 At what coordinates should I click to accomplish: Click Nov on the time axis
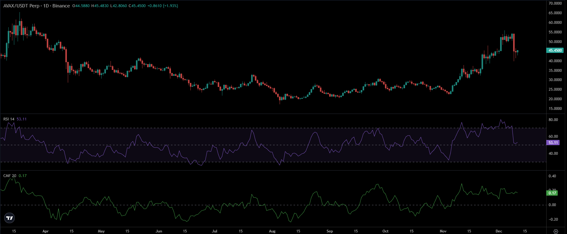click(443, 231)
